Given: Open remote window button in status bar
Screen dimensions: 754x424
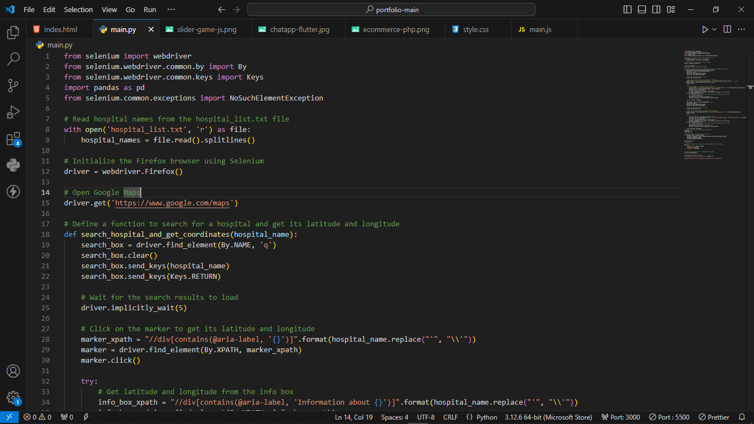Looking at the screenshot, I should point(9,417).
